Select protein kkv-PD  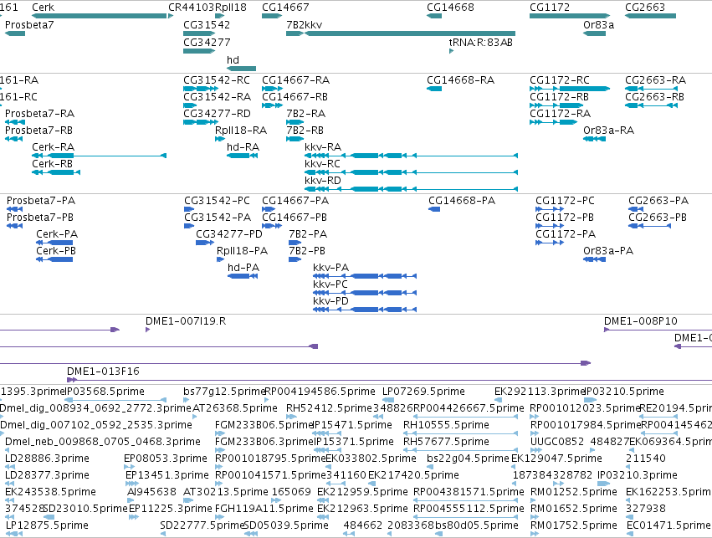(x=365, y=310)
